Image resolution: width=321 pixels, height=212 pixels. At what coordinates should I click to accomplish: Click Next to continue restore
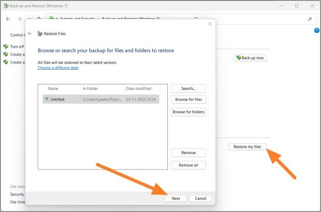(176, 198)
